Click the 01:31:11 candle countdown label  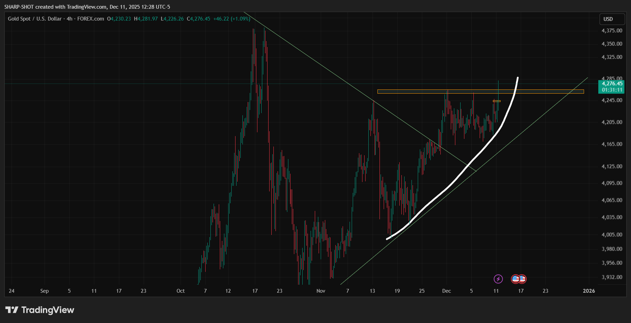(x=612, y=90)
